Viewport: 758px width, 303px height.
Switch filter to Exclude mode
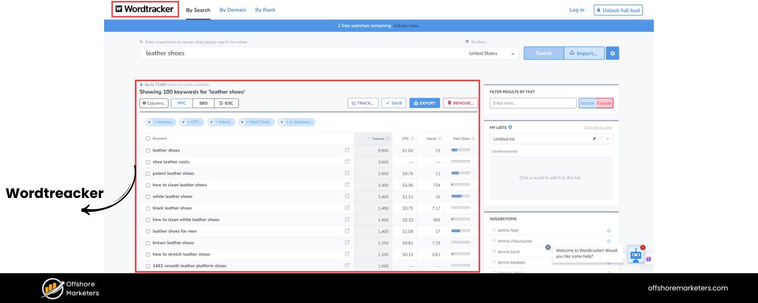(x=605, y=103)
